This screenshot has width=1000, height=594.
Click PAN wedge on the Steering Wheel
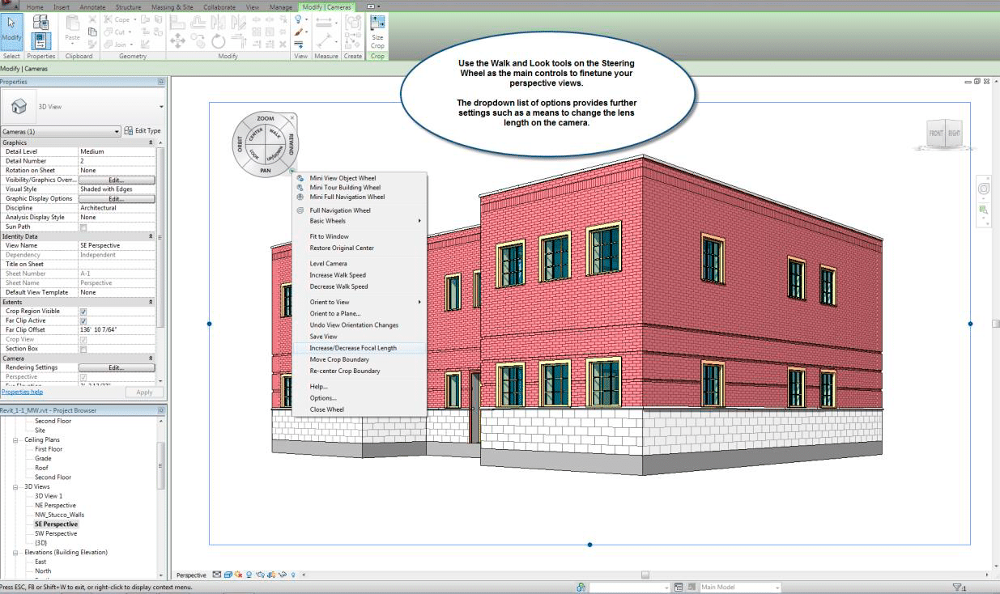tap(266, 171)
